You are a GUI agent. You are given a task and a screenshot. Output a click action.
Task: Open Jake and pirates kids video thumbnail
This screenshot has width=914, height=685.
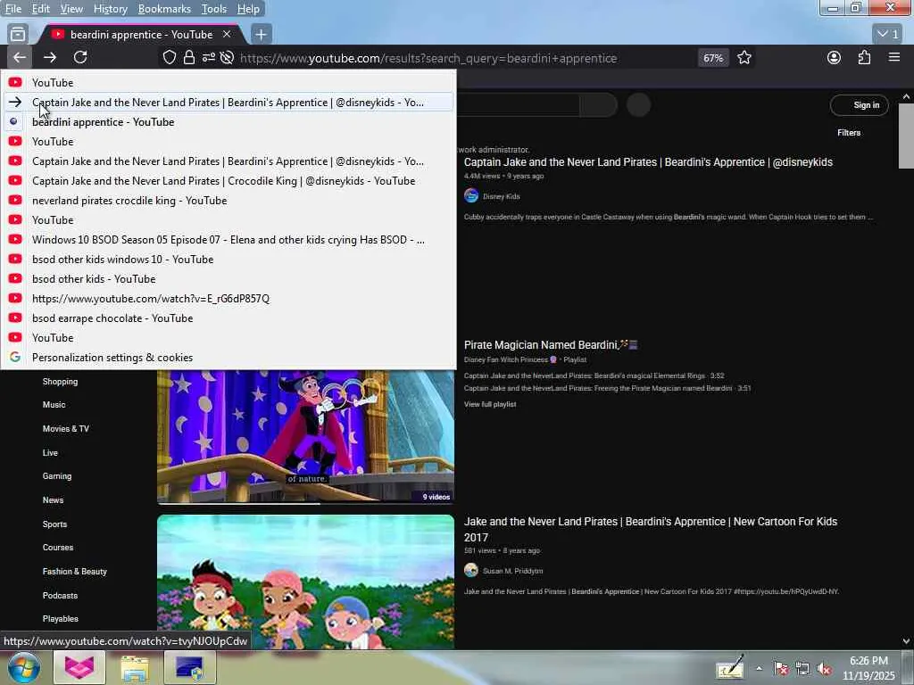[305, 582]
